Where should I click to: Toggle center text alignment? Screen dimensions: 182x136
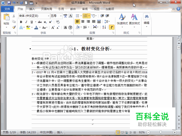click(x=83, y=21)
